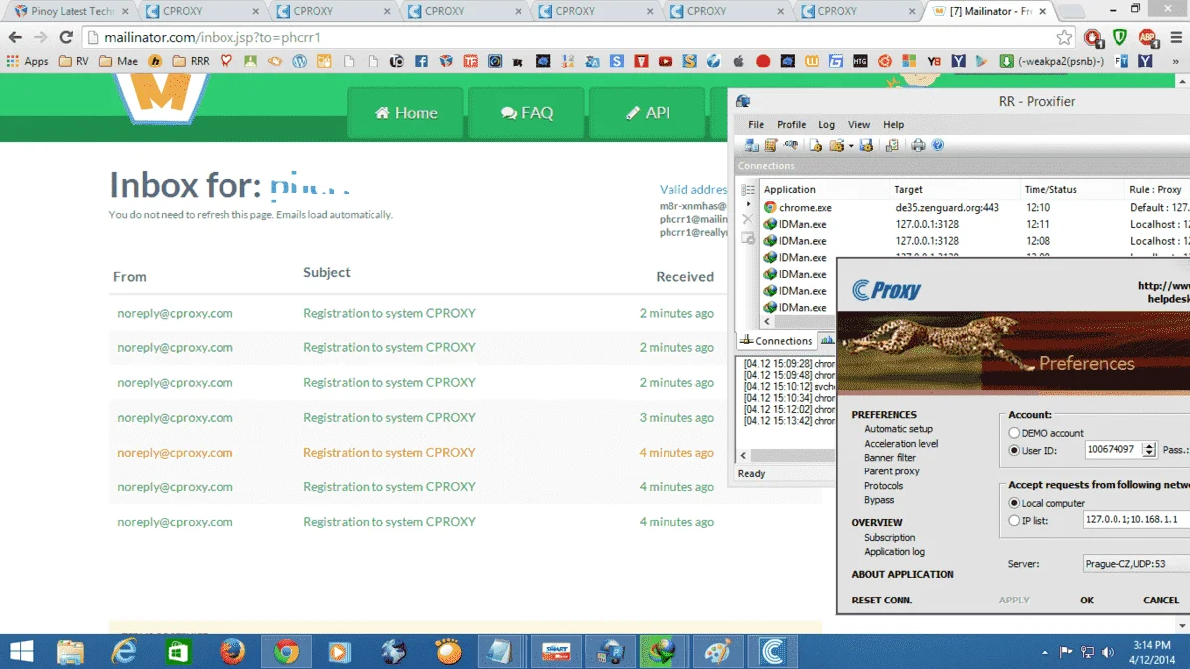The height and width of the screenshot is (669, 1190).
Task: Click Apps shortcut in bookmarks bar
Action: 28,61
